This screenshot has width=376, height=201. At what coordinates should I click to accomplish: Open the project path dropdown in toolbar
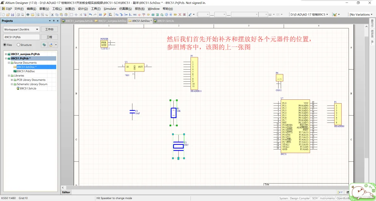click(x=327, y=15)
